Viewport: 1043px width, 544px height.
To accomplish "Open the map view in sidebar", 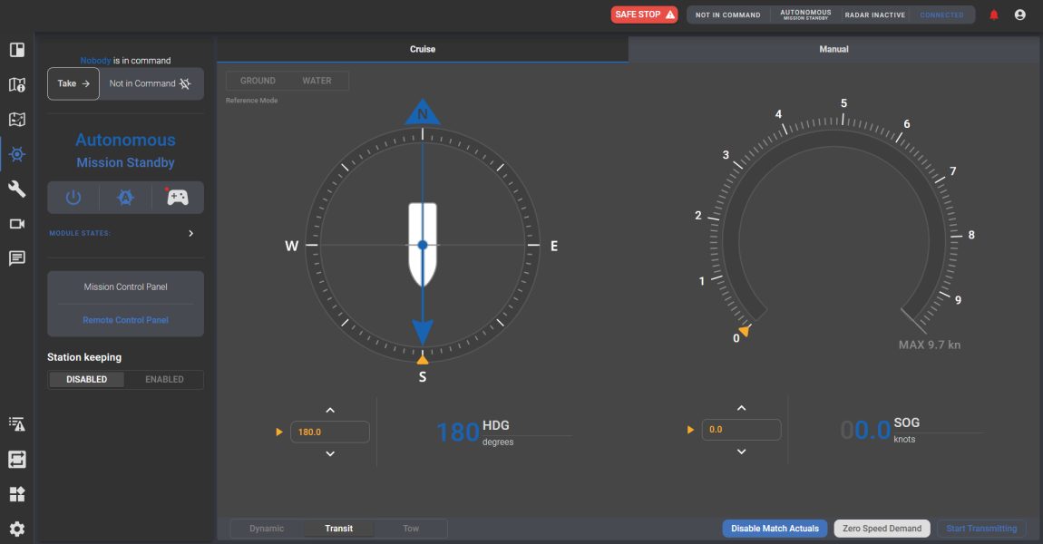I will click(x=17, y=84).
